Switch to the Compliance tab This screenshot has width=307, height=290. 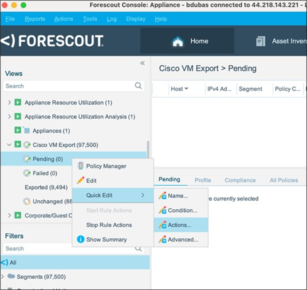(240, 180)
